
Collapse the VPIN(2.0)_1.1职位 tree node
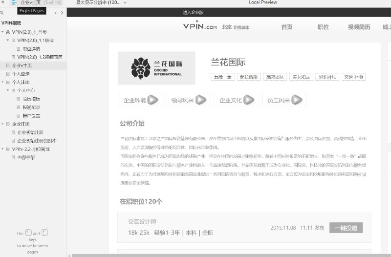[x=8, y=40]
